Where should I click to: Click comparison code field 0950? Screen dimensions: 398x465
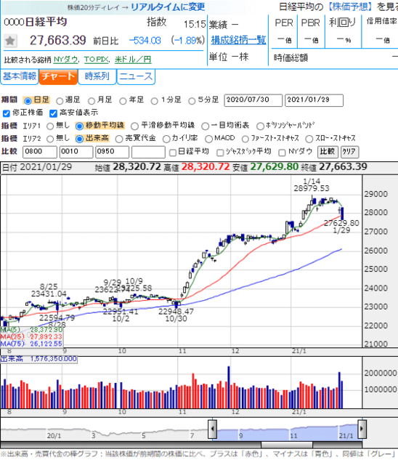click(x=112, y=152)
